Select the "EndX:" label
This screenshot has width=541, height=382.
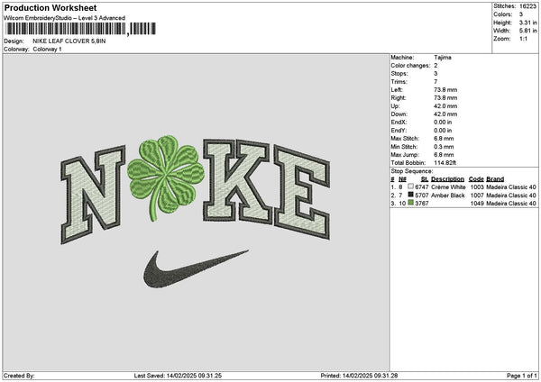399,122
